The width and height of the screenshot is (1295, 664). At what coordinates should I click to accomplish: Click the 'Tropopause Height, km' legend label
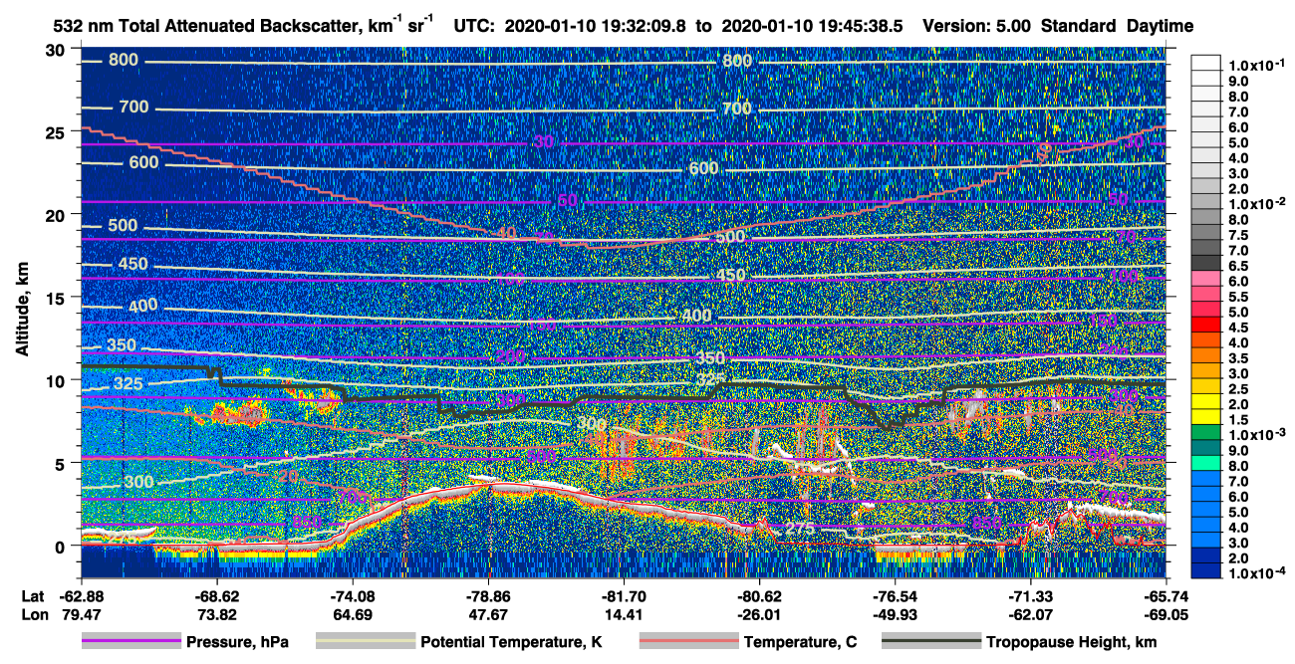[1071, 642]
